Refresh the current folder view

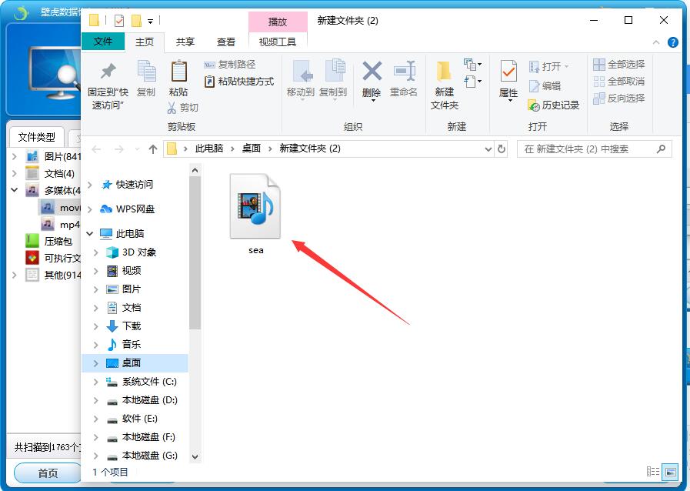click(502, 149)
